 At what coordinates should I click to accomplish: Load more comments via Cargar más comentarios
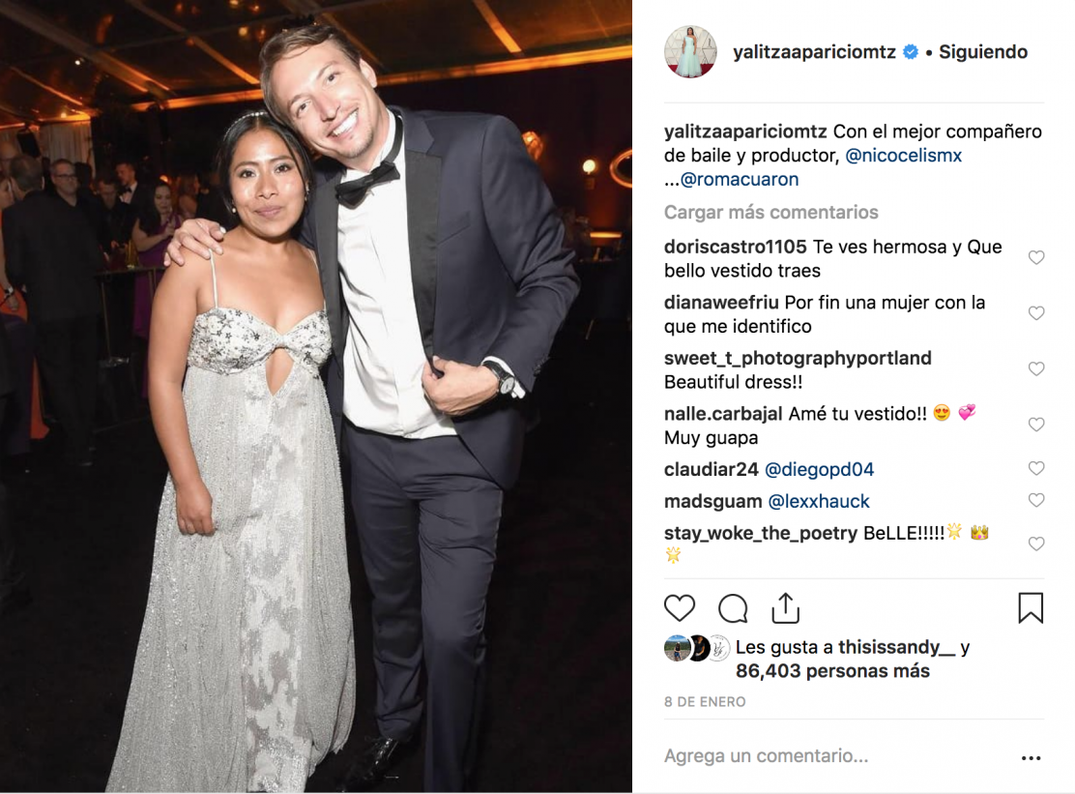click(770, 212)
